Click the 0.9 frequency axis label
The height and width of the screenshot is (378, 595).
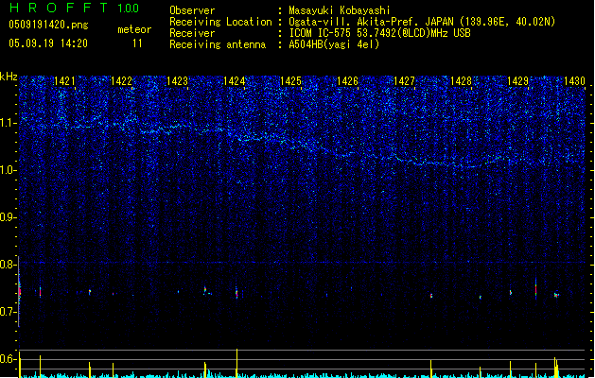(x=9, y=217)
